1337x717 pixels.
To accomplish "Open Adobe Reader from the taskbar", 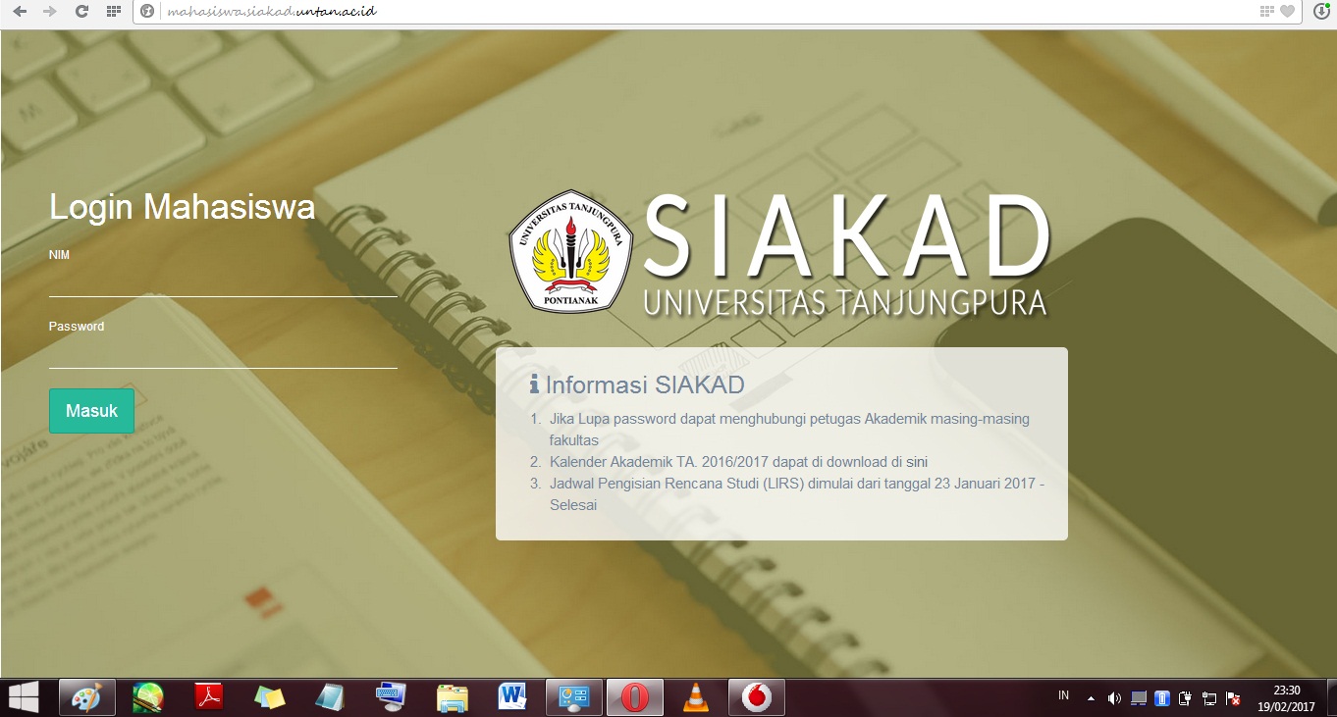I will (x=208, y=697).
